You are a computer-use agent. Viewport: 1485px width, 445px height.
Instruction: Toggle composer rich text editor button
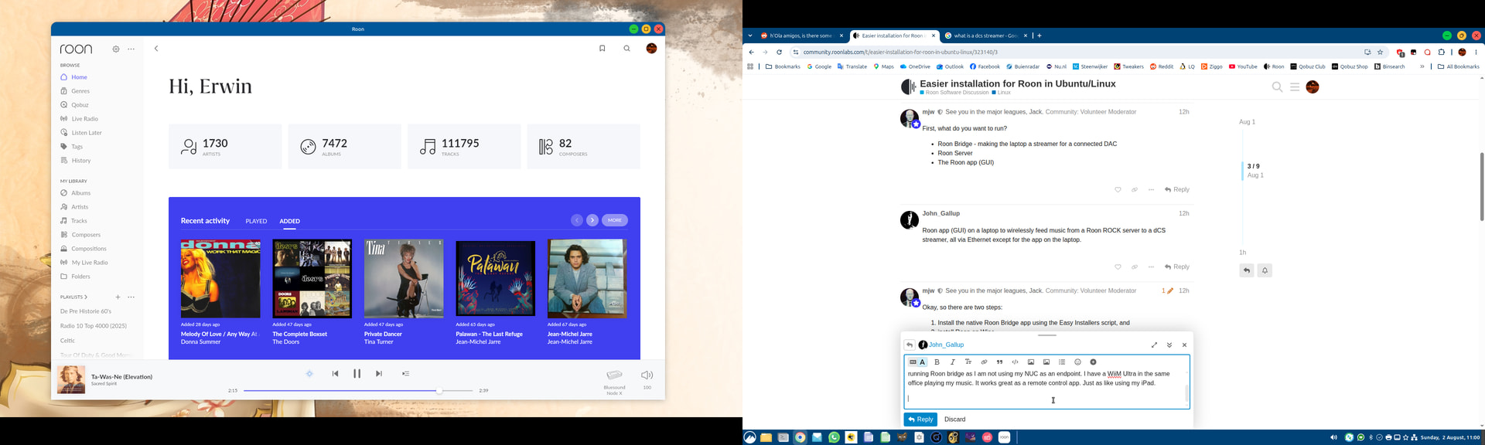click(917, 362)
